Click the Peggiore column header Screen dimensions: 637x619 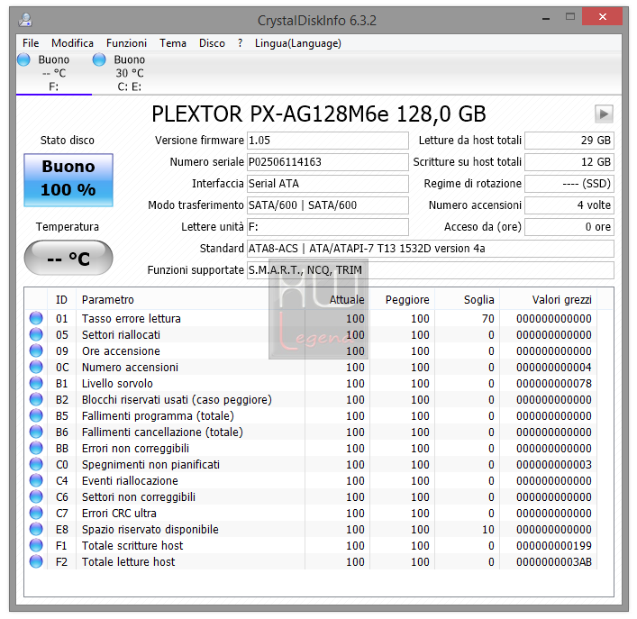pos(402,300)
